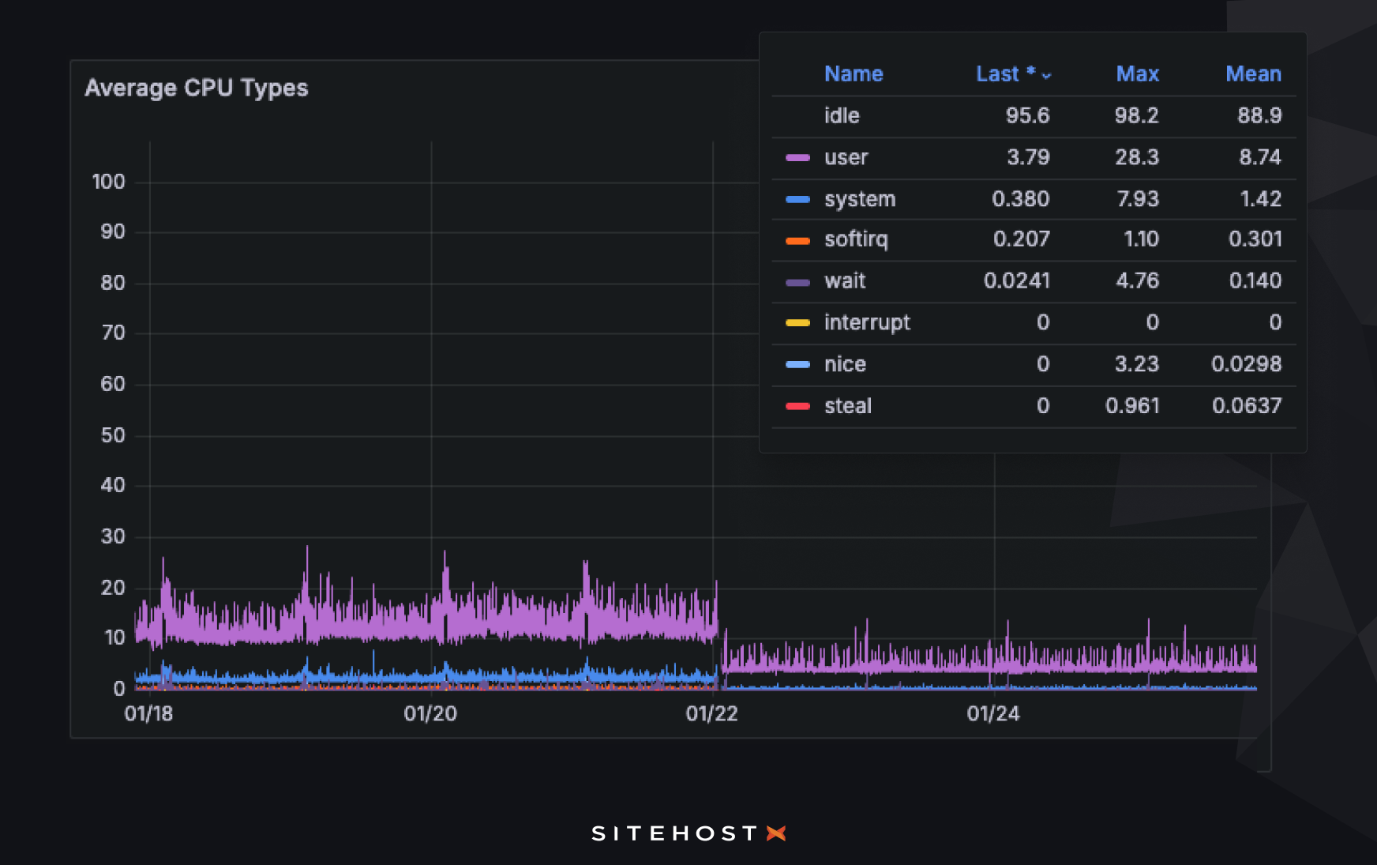Viewport: 1377px width, 865px height.
Task: Select the user series color swatch
Action: [796, 158]
